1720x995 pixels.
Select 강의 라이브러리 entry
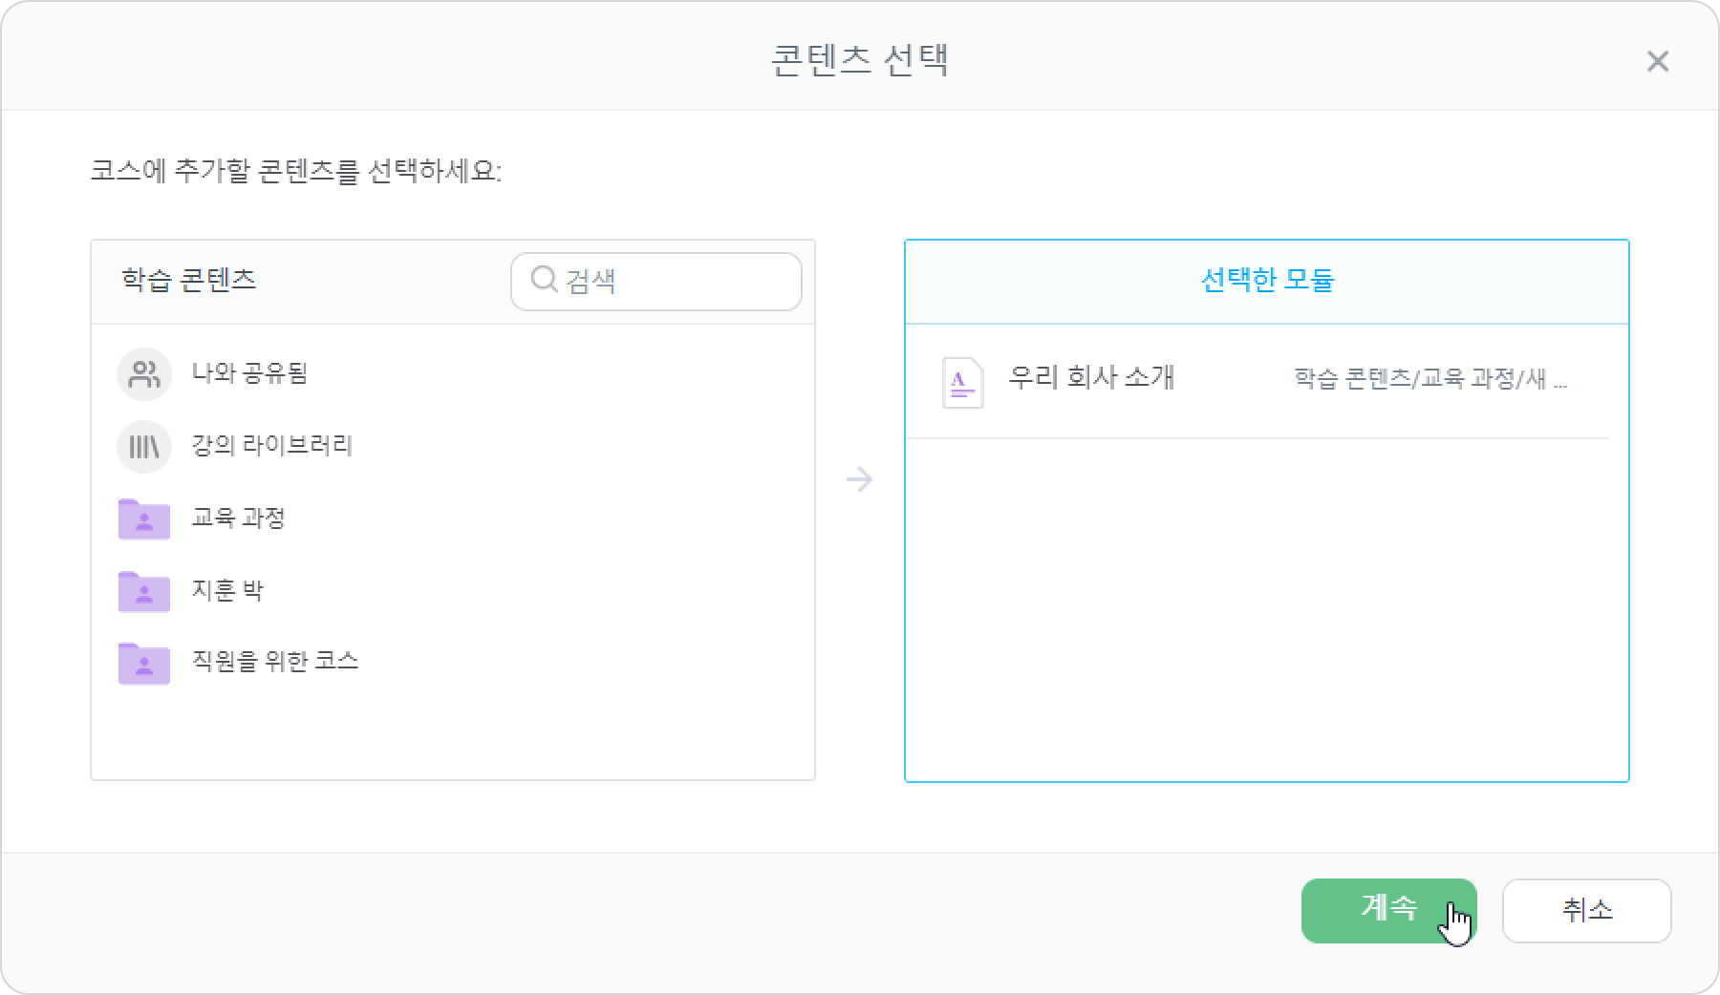point(272,445)
